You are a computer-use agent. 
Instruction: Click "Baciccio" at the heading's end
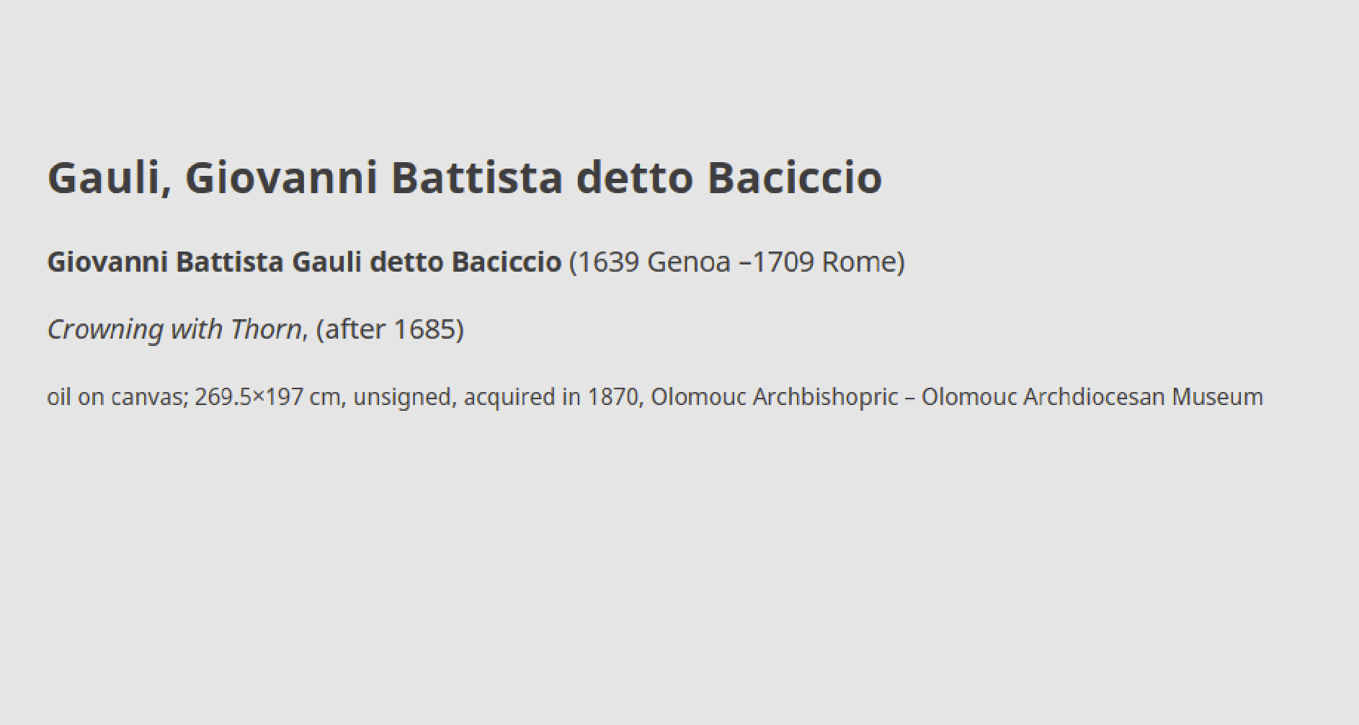(x=795, y=178)
